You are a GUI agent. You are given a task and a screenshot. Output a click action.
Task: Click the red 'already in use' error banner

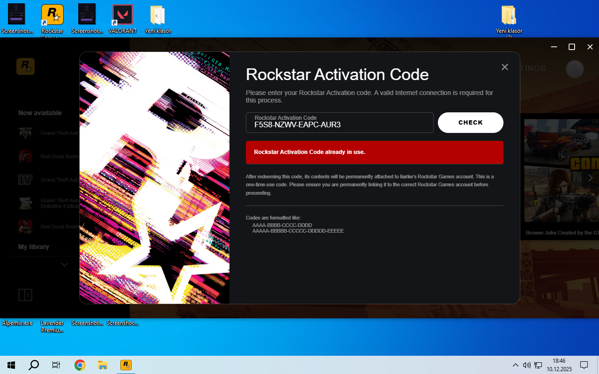click(x=374, y=152)
